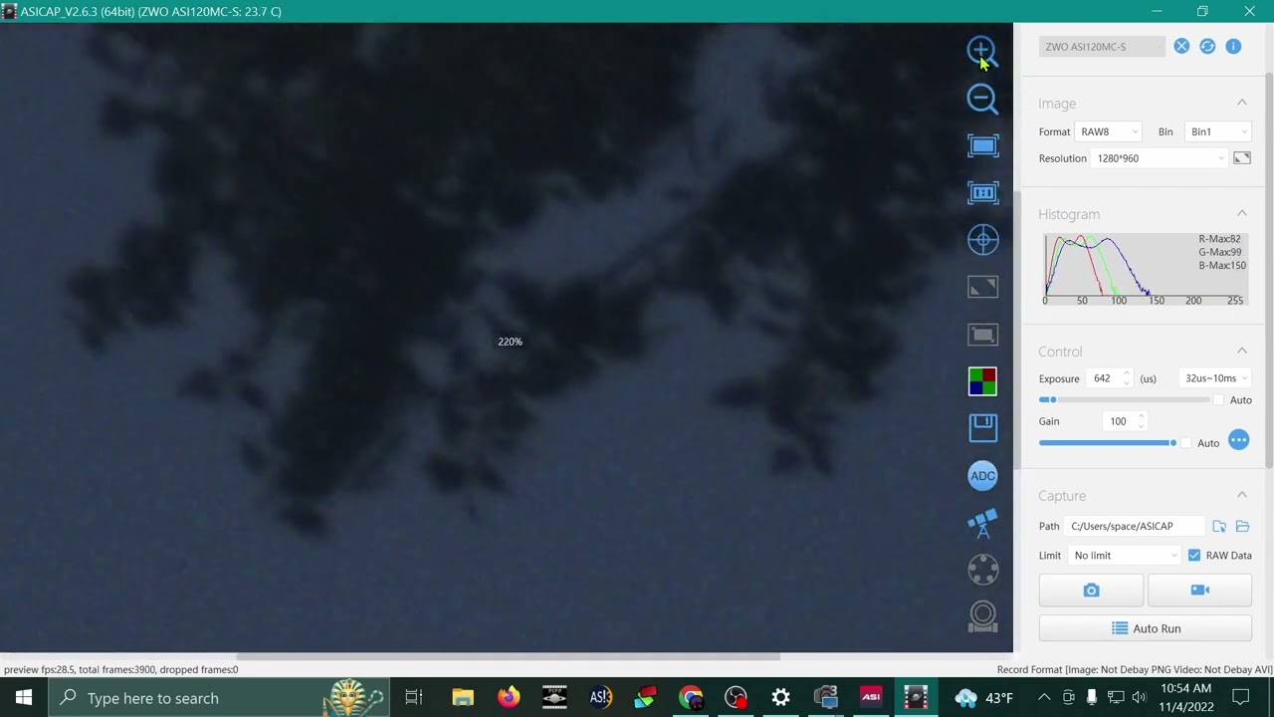Open Firefox from the taskbar
This screenshot has height=717, width=1274.
coord(509,698)
